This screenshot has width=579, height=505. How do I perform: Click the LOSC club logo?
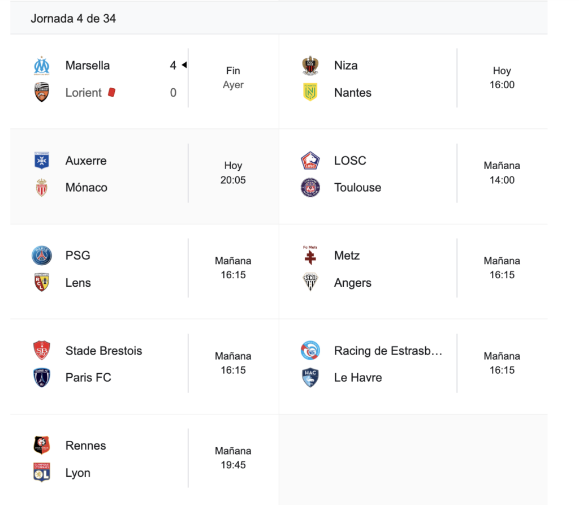[310, 161]
